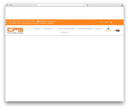Image resolution: width=129 pixels, height=109 pixels.
Task: Open the Product Line menu
Action: click(48, 29)
